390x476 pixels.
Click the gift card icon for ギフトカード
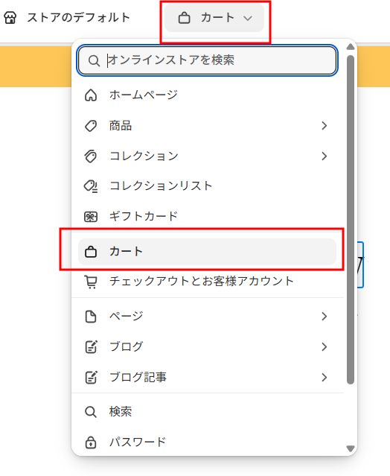click(91, 217)
